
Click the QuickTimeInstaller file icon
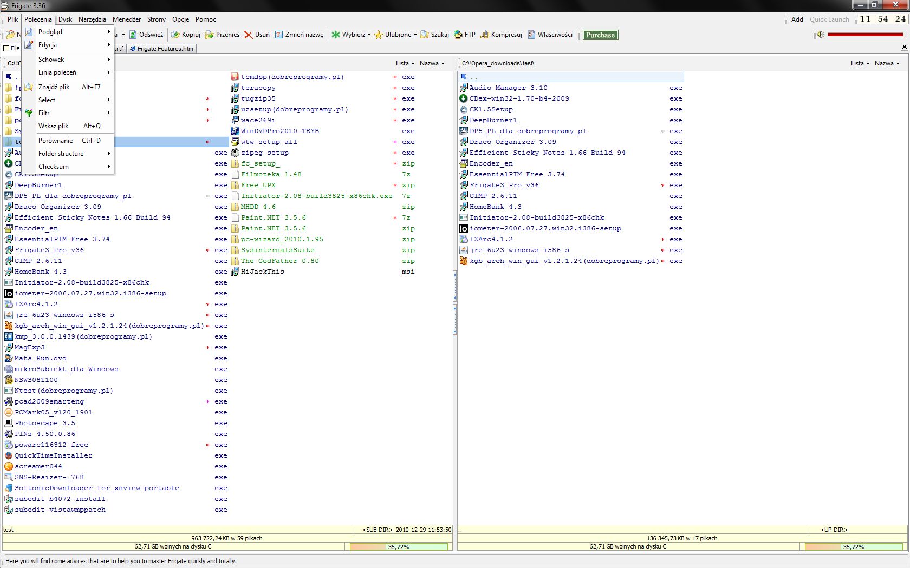point(9,455)
